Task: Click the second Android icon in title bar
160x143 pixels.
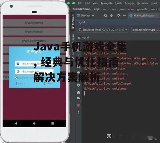Action: 73,3
